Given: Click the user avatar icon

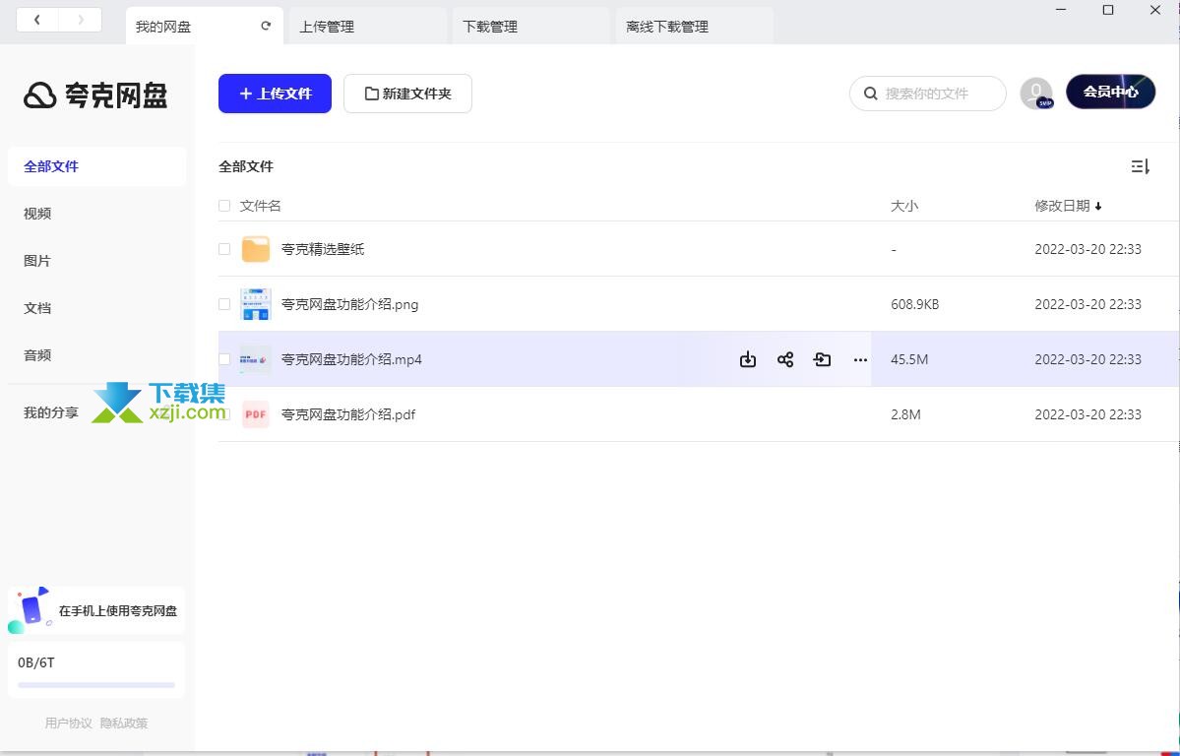Looking at the screenshot, I should 1036,94.
